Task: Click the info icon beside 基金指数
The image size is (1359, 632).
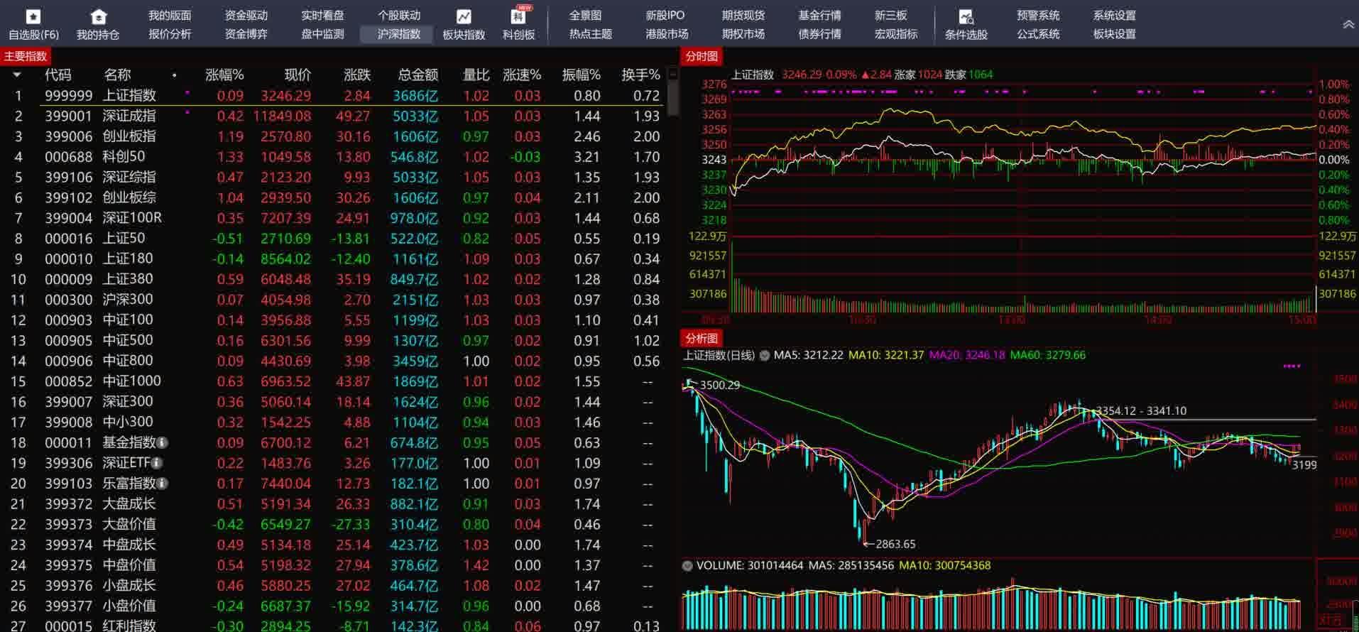Action: (163, 443)
